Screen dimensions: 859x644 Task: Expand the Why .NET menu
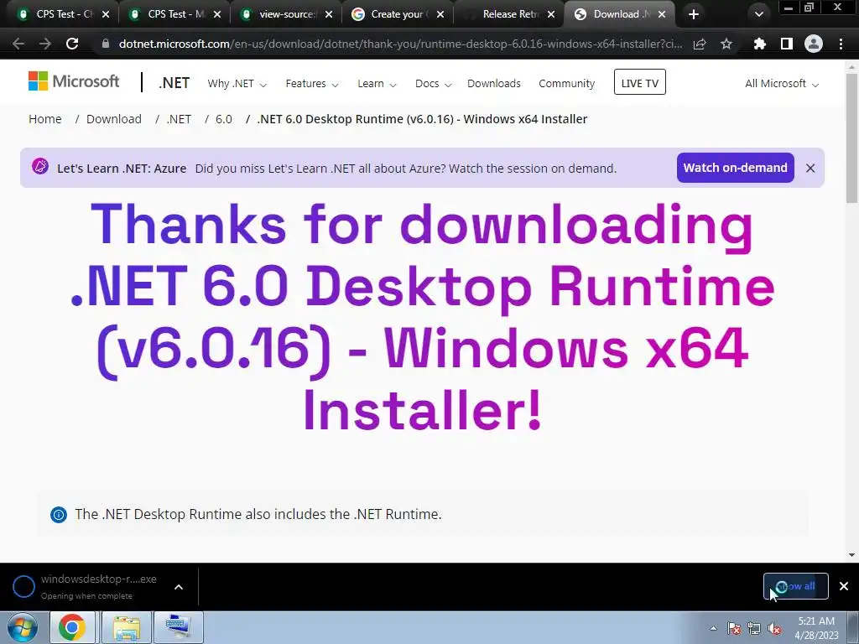(x=237, y=84)
